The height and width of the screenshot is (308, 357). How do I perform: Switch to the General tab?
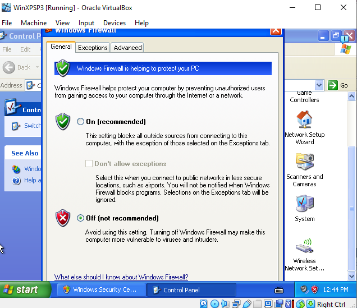click(x=61, y=47)
